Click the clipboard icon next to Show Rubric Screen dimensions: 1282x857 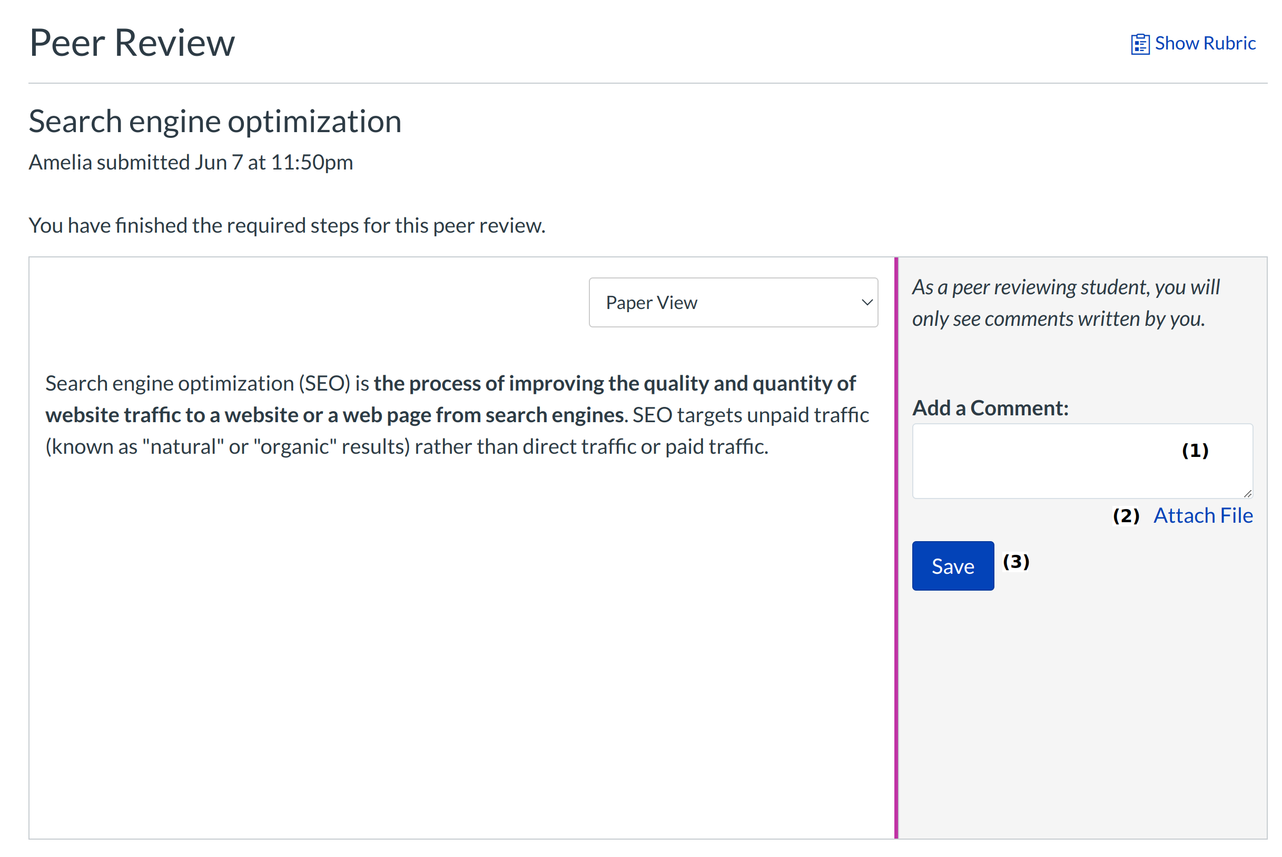click(x=1140, y=43)
